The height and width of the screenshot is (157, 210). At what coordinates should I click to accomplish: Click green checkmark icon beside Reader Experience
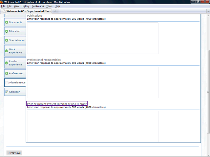pyautogui.click(x=7, y=63)
